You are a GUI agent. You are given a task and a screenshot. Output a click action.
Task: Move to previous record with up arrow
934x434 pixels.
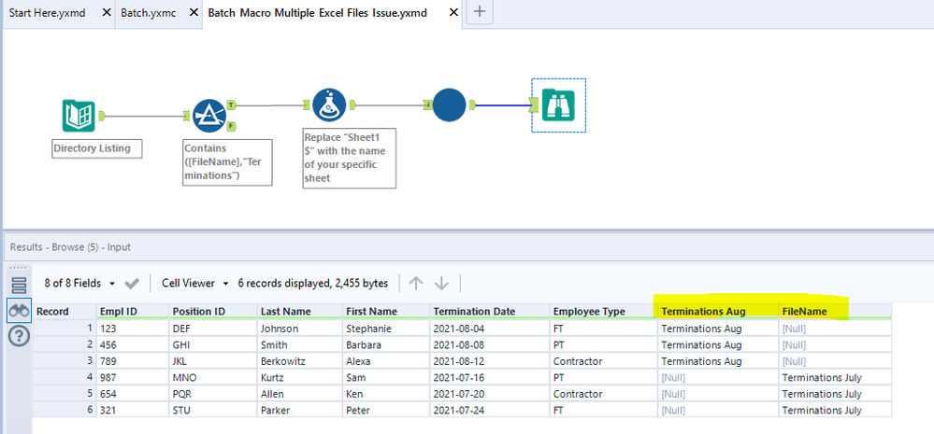click(416, 284)
